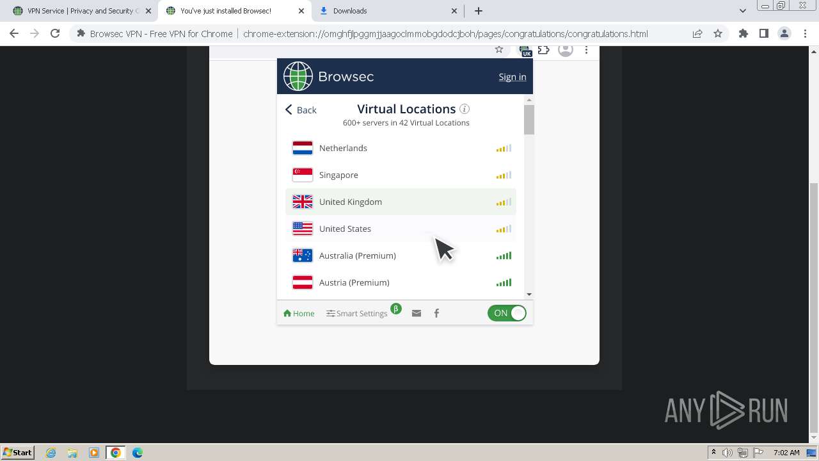Screen dimensions: 819x461
Task: Select United Kingdom location
Action: (401, 202)
